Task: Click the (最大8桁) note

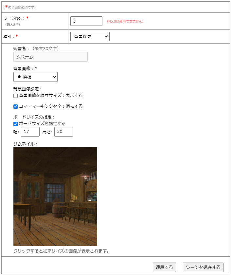Action: pyautogui.click(x=12, y=25)
